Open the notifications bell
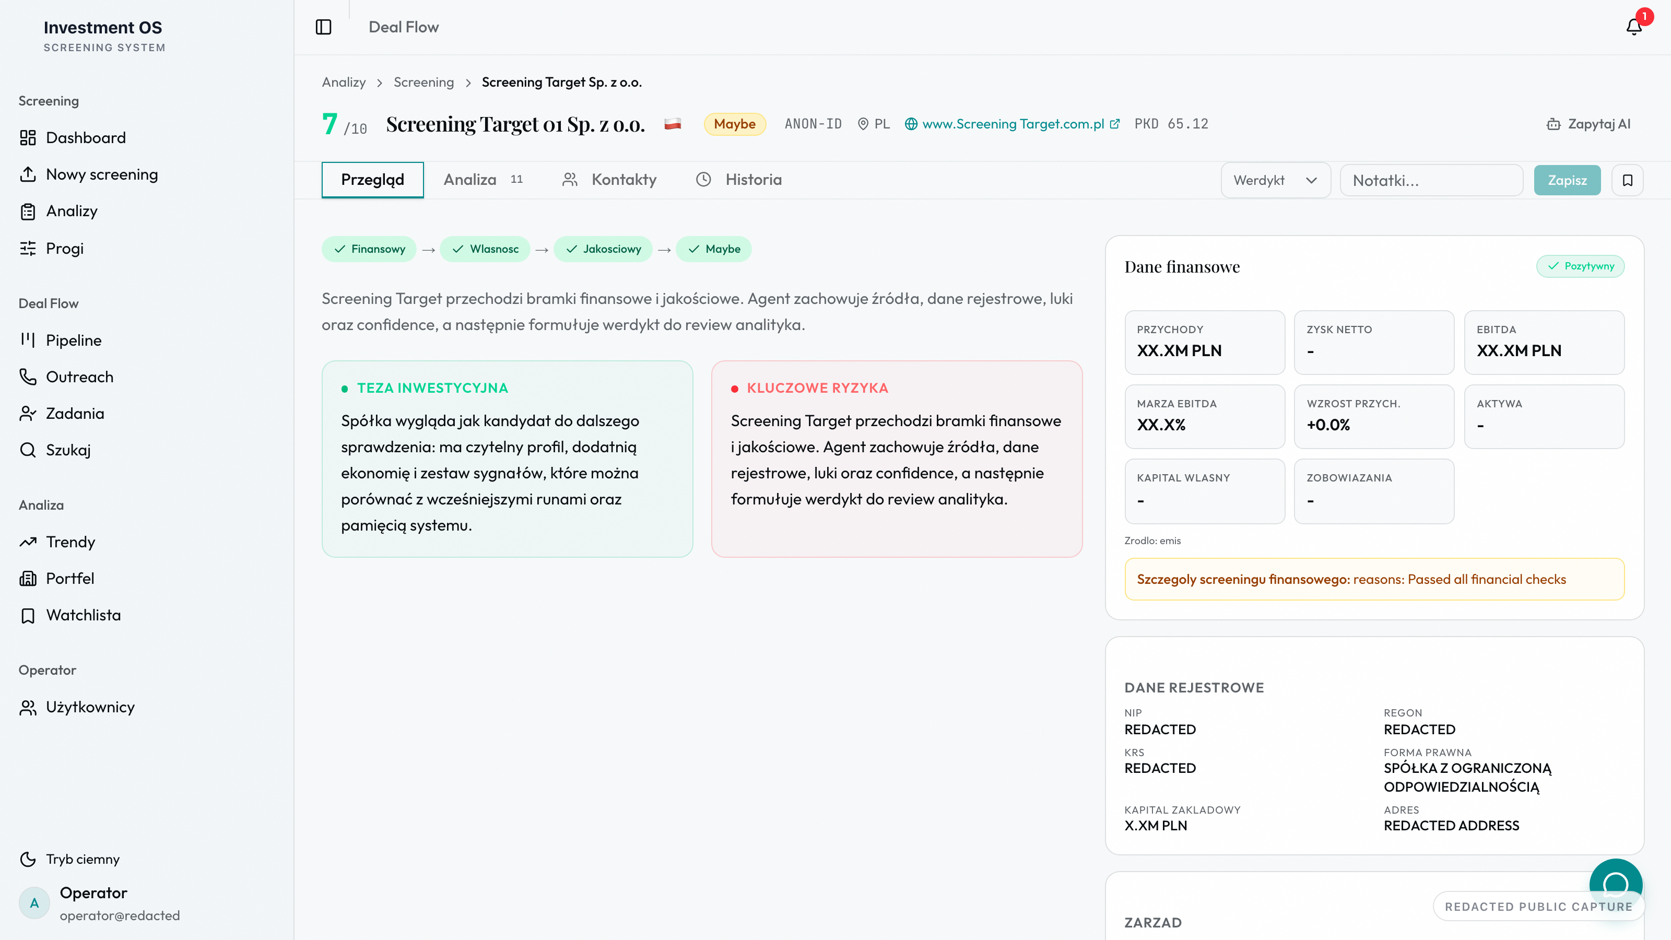The image size is (1671, 940). pyautogui.click(x=1634, y=27)
